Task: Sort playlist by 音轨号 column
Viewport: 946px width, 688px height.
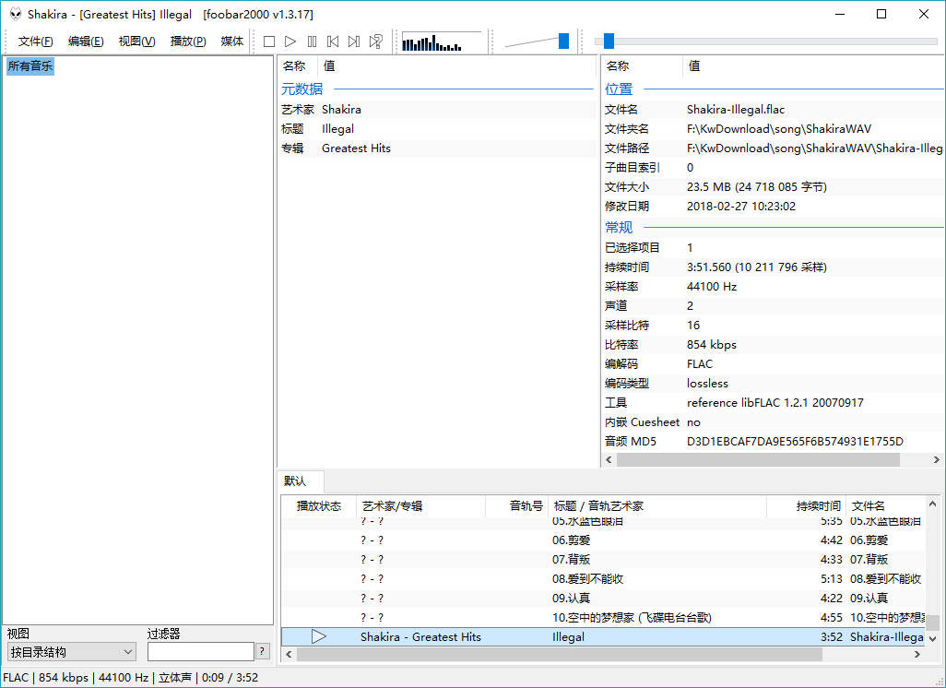Action: click(516, 505)
